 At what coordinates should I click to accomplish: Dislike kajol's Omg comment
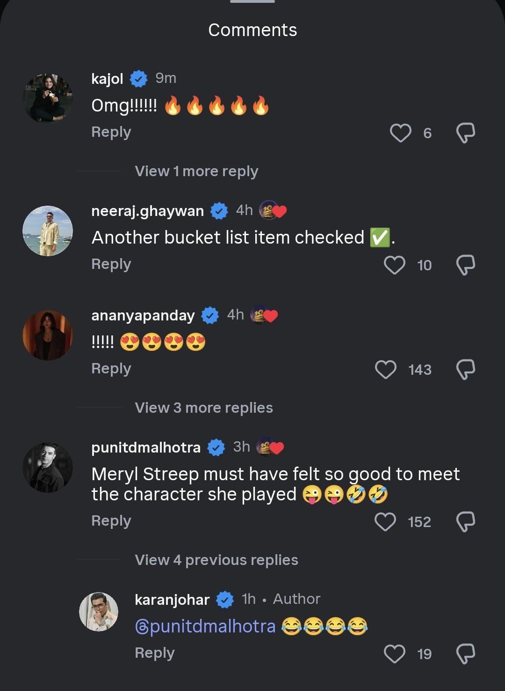pos(465,133)
